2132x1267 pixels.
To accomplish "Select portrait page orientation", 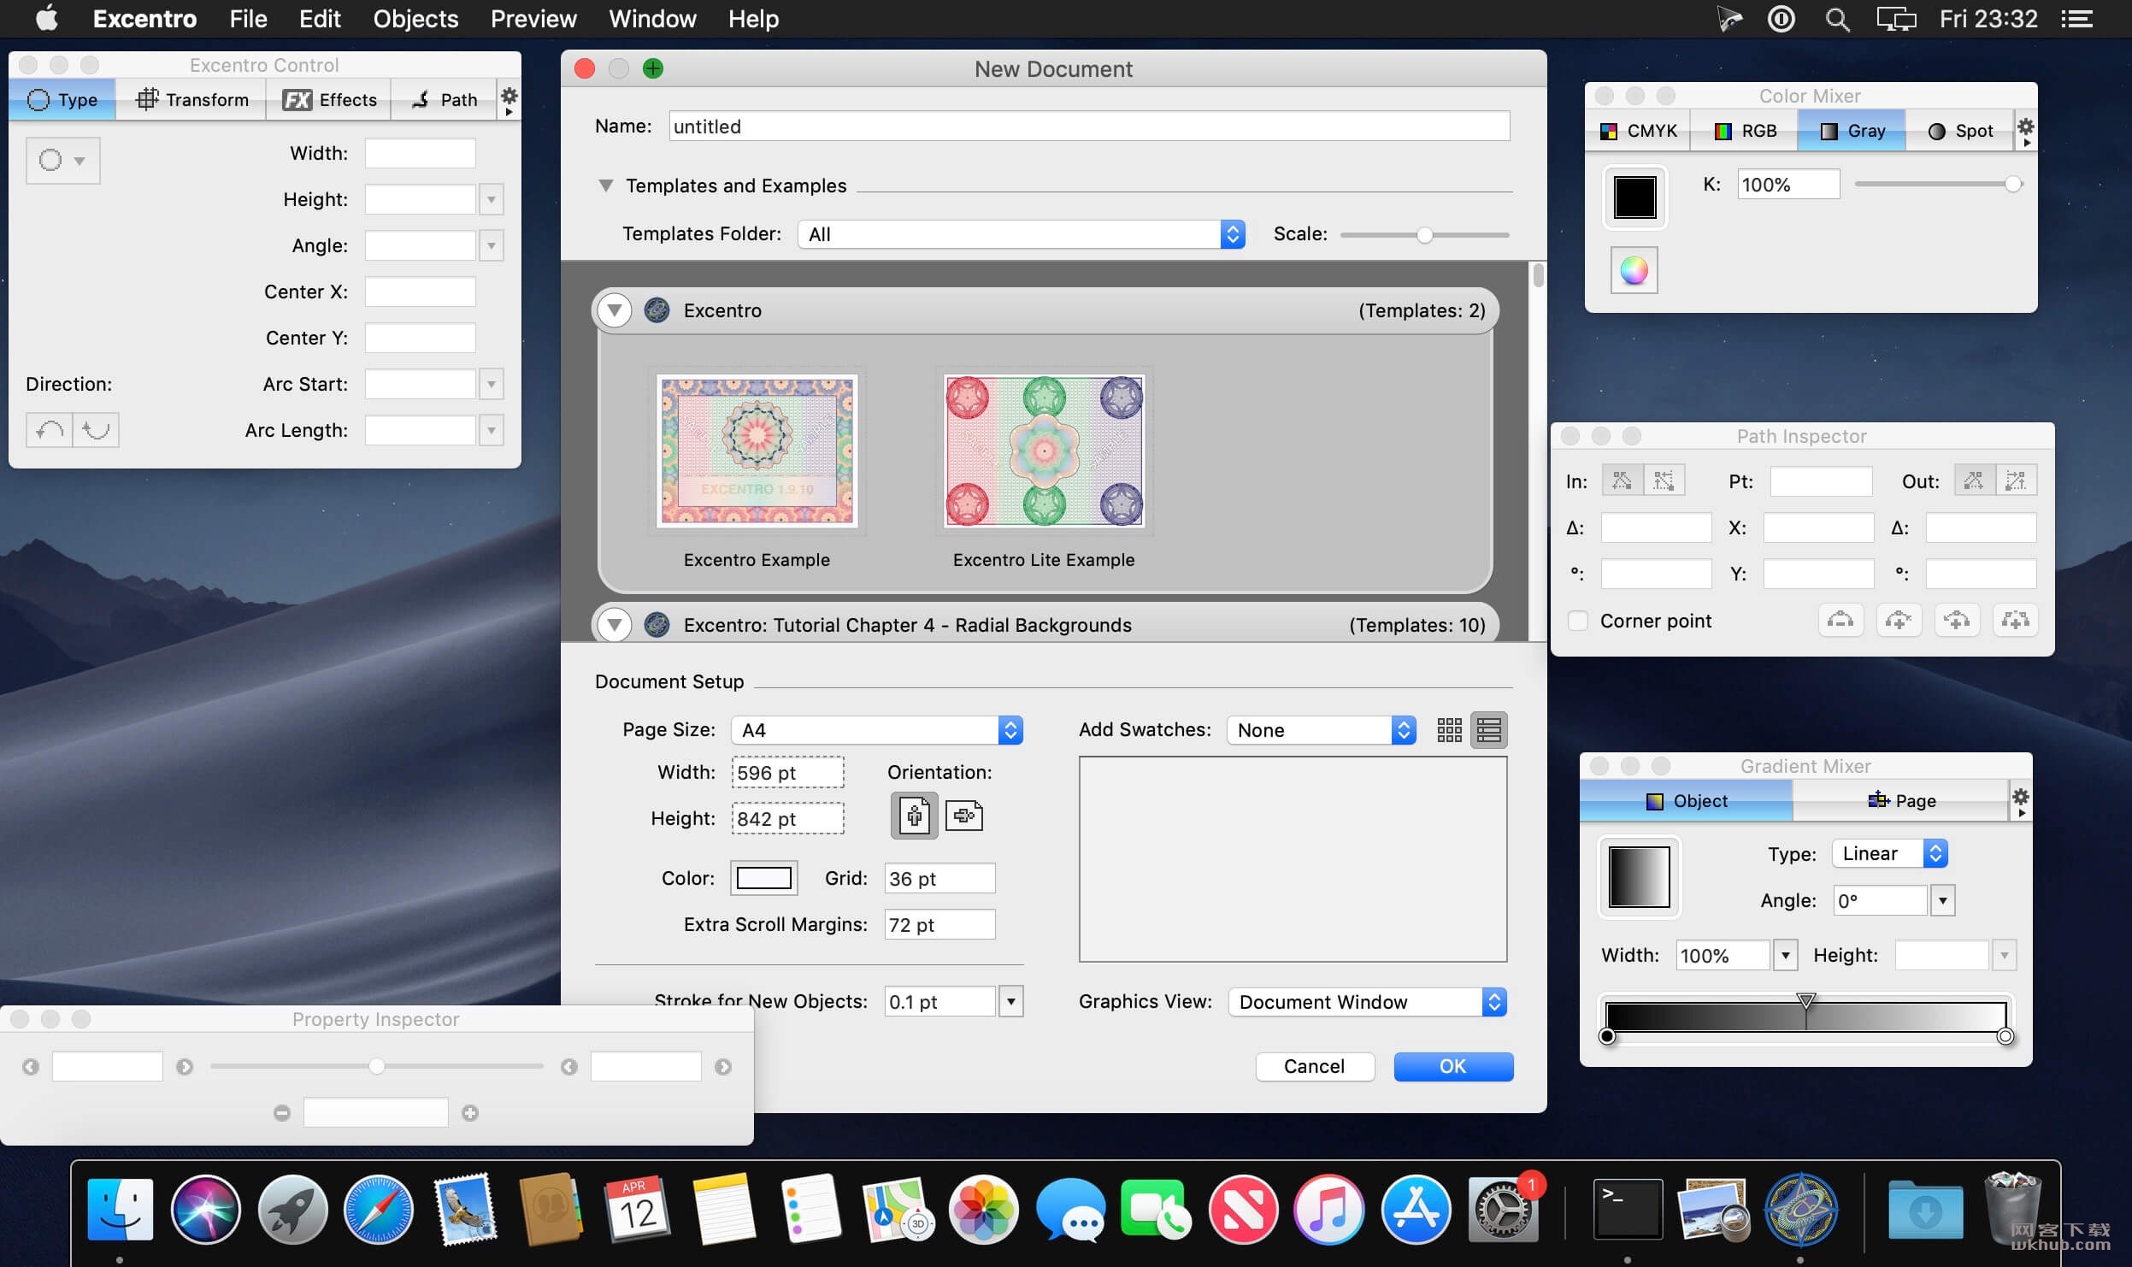I will (x=914, y=816).
